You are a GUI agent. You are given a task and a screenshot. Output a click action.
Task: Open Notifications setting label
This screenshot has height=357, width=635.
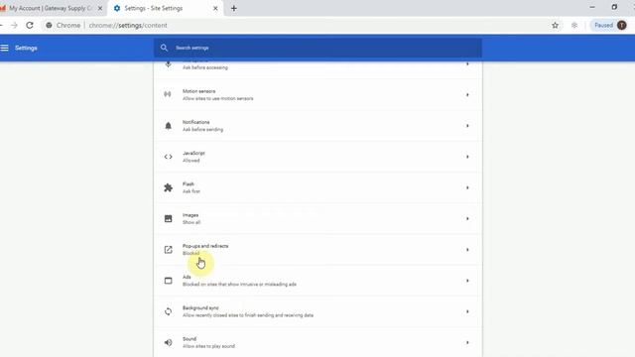click(x=196, y=122)
